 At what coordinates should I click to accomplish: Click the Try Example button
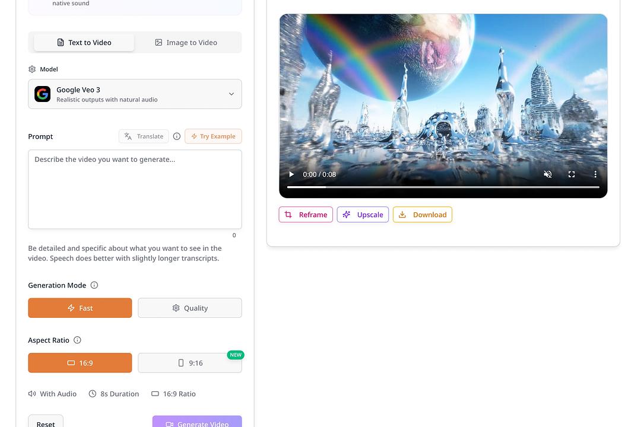(213, 136)
